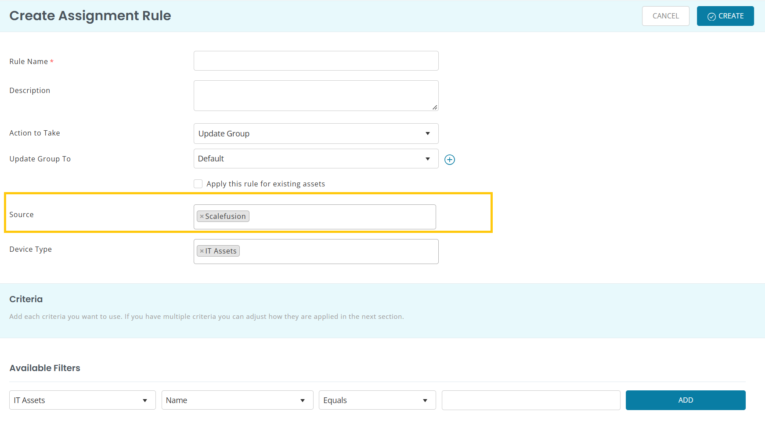Remove the IT Assets device type tag
This screenshot has height=425, width=765.
point(202,251)
